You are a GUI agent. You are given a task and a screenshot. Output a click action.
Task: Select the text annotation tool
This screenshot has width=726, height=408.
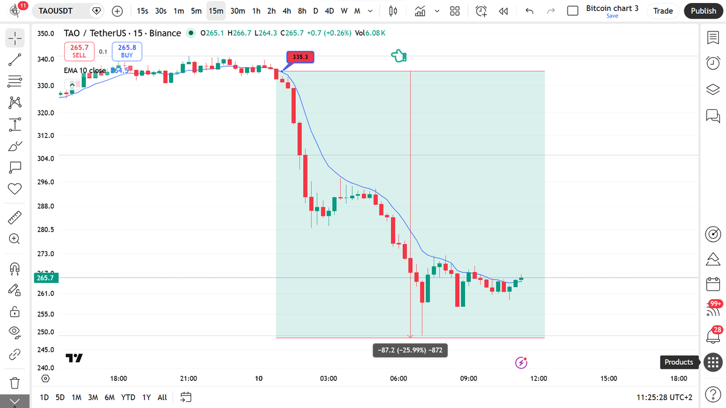pos(15,167)
